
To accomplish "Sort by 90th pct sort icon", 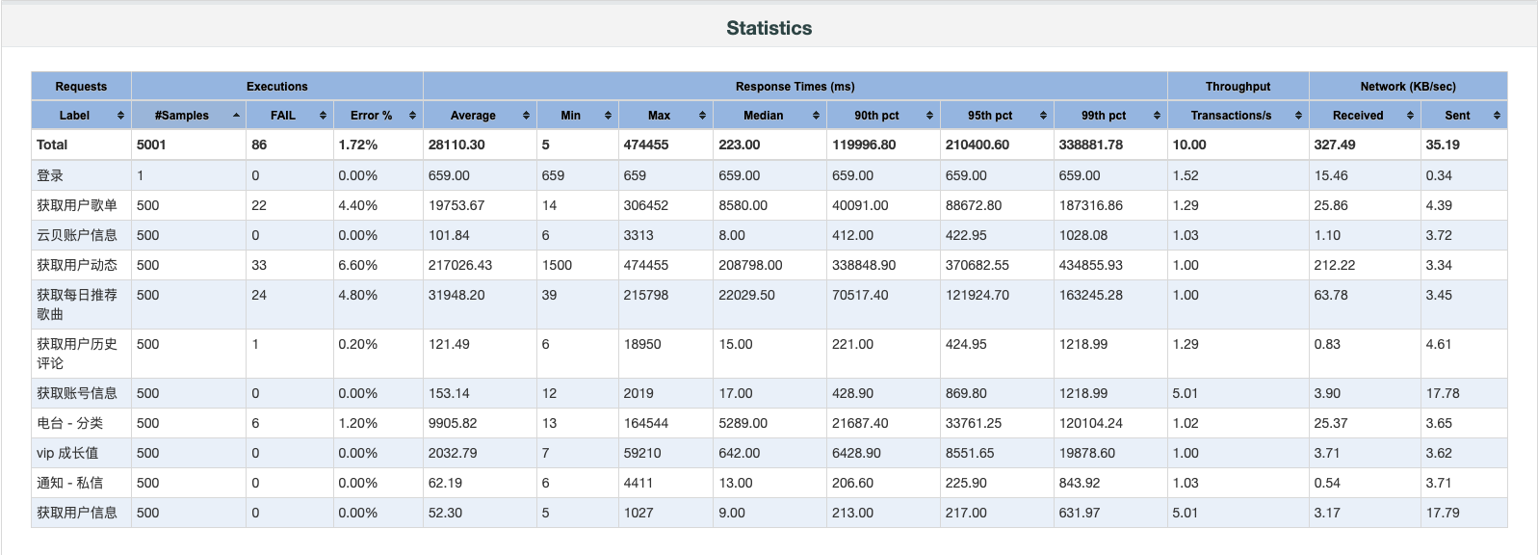I will click(929, 116).
